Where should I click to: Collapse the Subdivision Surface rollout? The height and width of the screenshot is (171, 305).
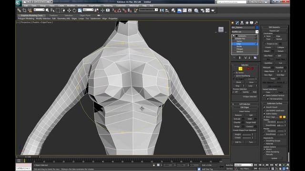pyautogui.click(x=274, y=104)
